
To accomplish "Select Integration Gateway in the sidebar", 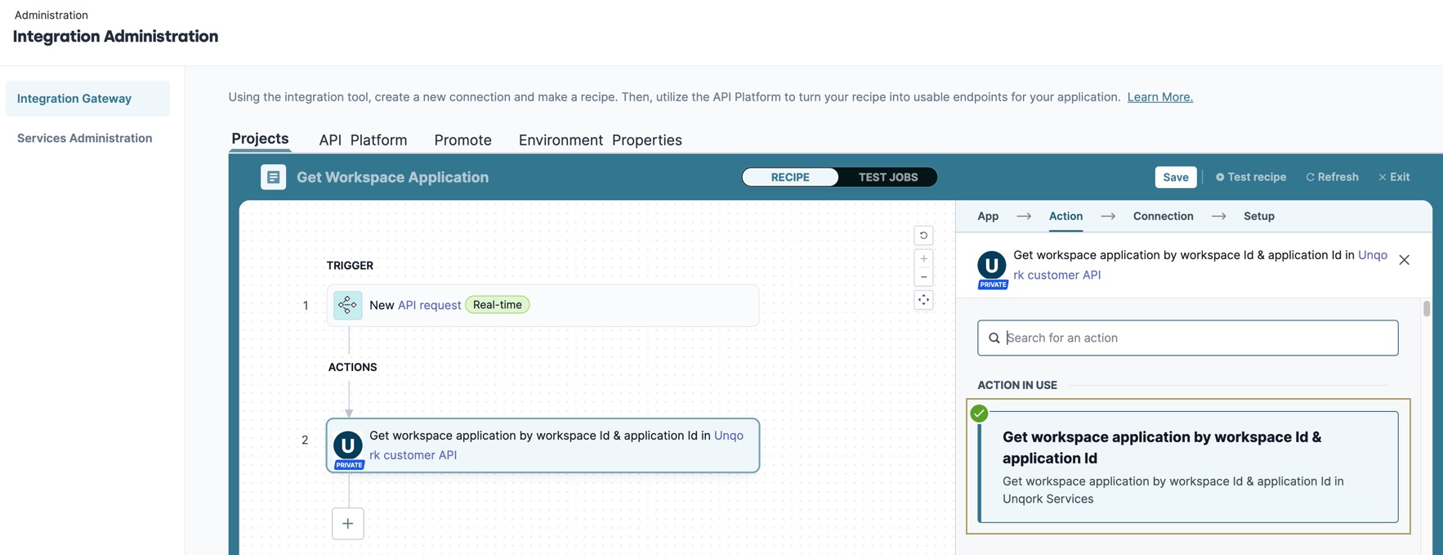I will click(x=87, y=98).
